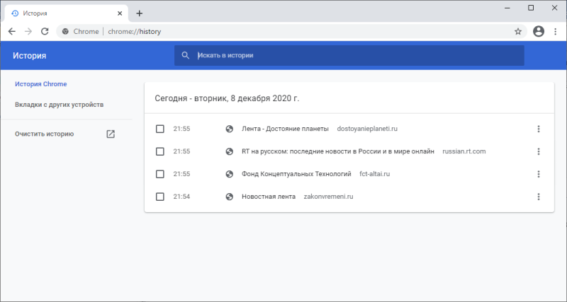Open actions menu for zakonvremeni.ru entry
This screenshot has width=567, height=302.
click(x=539, y=197)
